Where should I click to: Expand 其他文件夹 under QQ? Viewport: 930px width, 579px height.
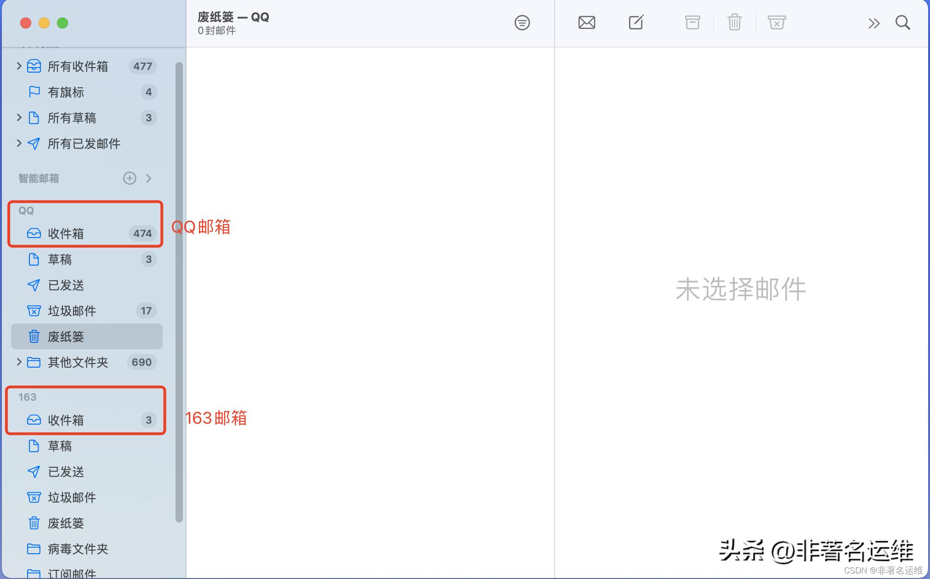(x=18, y=362)
